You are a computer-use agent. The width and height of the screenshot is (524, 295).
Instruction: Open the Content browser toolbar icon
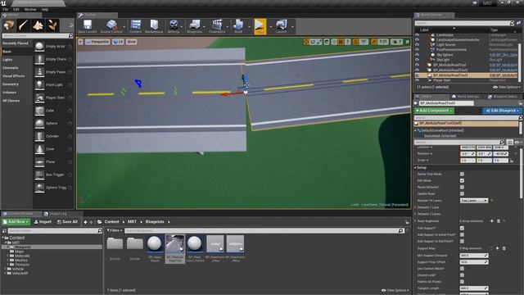136,26
